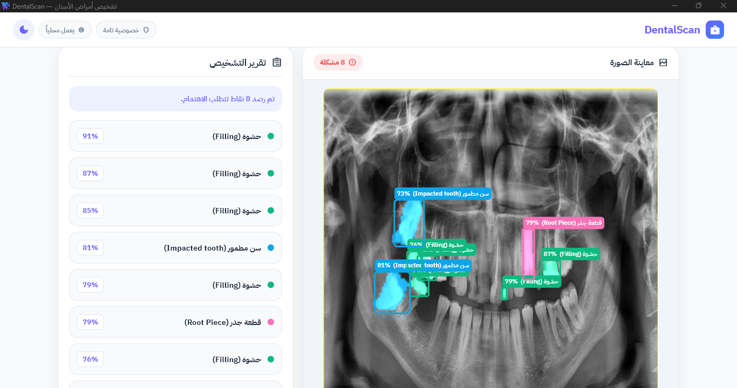
Task: Click the 81% confidence badge in the report list
Action: coord(90,248)
